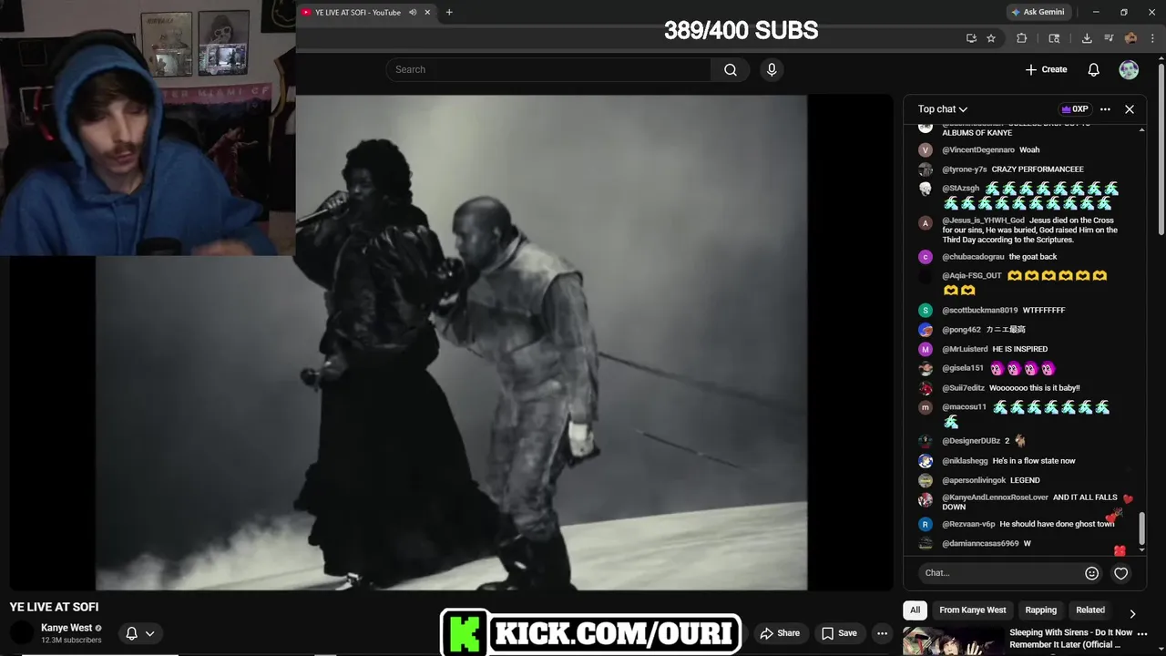This screenshot has height=656, width=1166.
Task: Start voice search with the microphone icon
Action: 772,70
